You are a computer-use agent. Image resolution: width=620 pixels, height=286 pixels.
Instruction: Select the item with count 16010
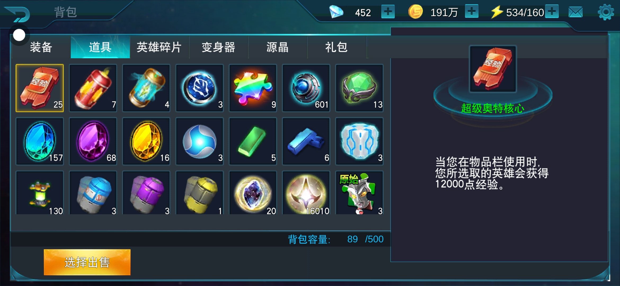(x=306, y=193)
